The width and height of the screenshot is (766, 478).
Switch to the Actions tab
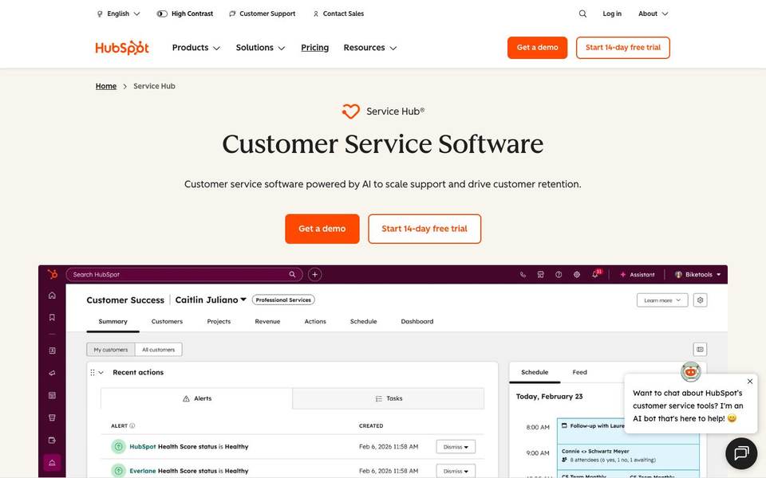coord(315,321)
